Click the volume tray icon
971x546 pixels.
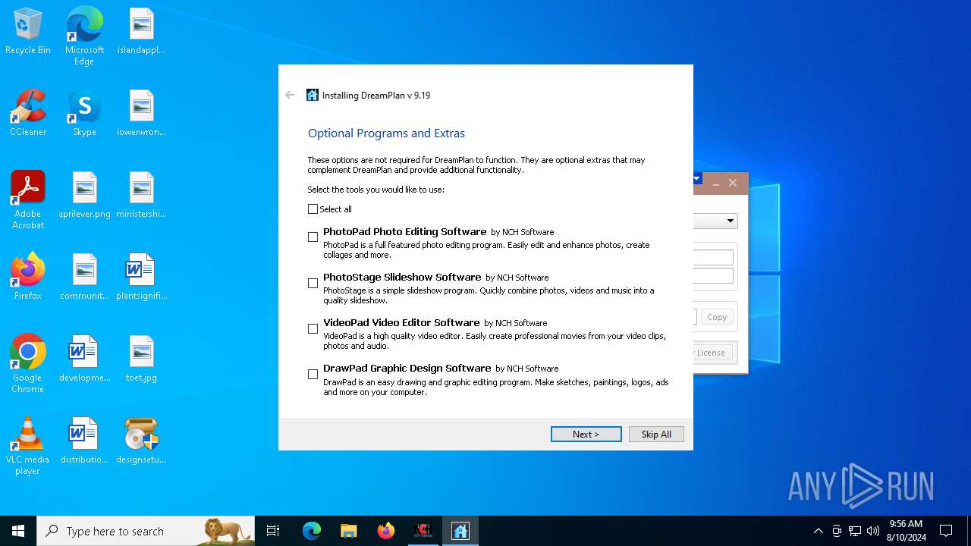coord(873,531)
